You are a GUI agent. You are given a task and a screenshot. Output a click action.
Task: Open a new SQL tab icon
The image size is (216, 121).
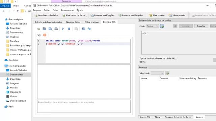coord(38,29)
